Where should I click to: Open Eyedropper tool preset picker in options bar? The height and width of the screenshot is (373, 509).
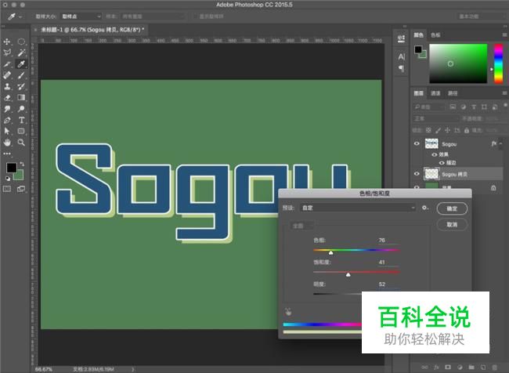point(14,16)
